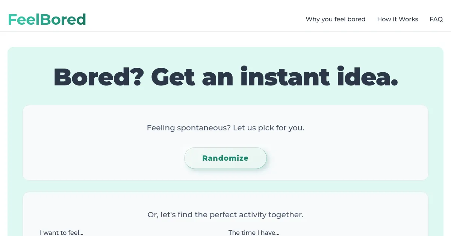Viewport: 451px width, 236px height.
Task: Click the word "an" in the headline
Action: (218, 77)
